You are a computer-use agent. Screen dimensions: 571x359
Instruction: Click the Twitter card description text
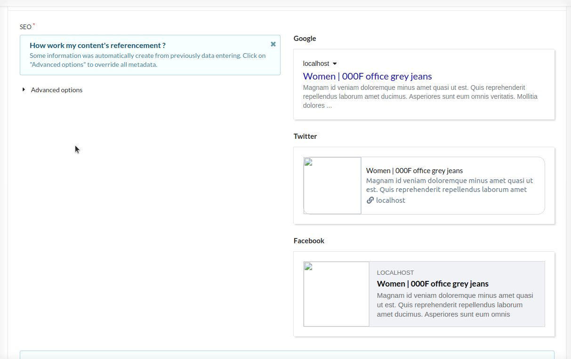(449, 185)
